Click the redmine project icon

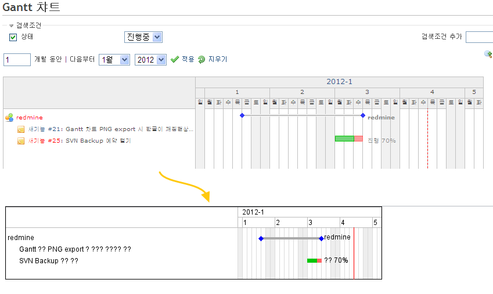coord(9,118)
